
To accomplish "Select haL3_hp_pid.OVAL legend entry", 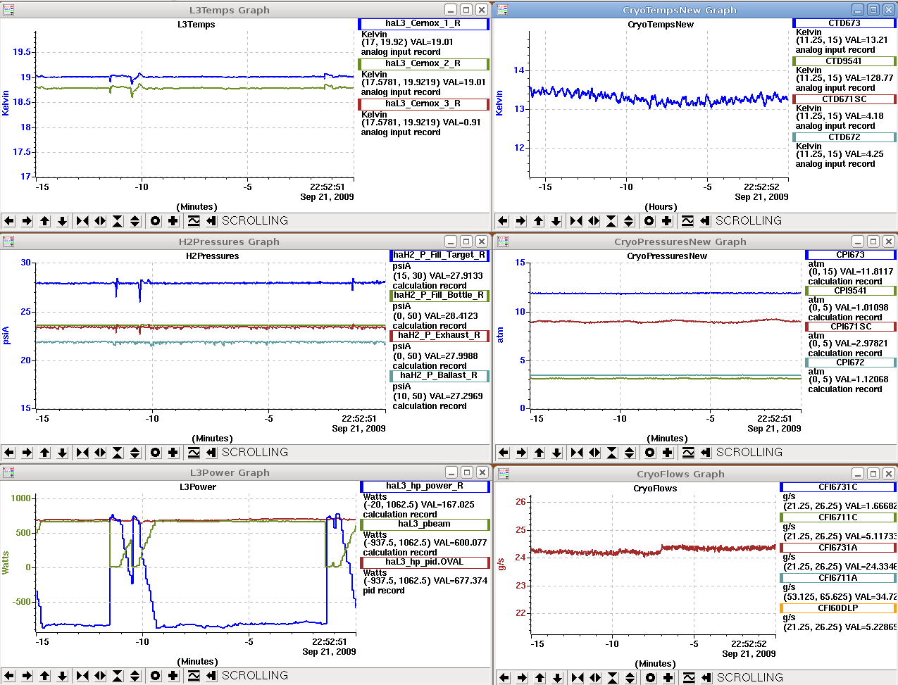I will click(425, 562).
